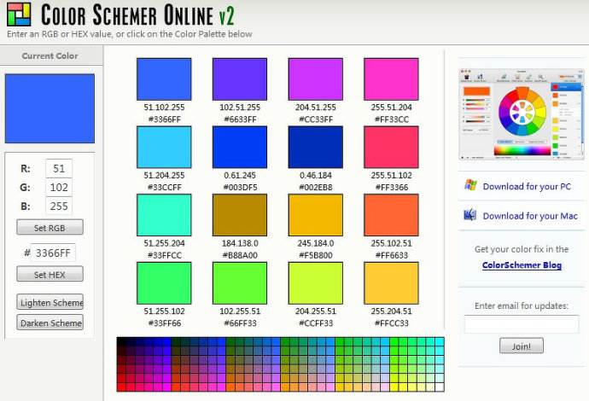The height and width of the screenshot is (401, 589).
Task: Click the Mac icon beside Download for Mac
Action: [470, 215]
